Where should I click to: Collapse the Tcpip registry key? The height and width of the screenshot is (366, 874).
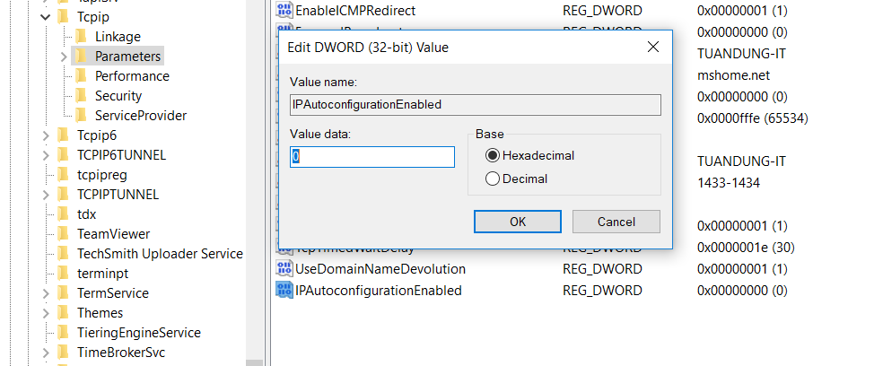coord(45,17)
